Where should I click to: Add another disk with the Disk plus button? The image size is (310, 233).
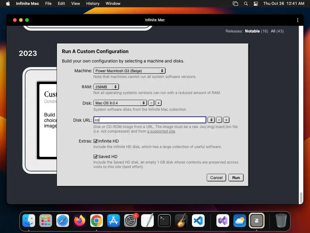point(159,103)
